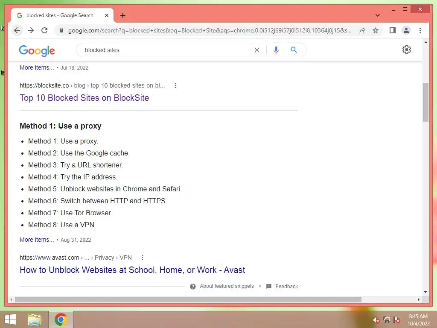Click the blue magnifier search icon
Image resolution: width=437 pixels, height=328 pixels.
294,50
